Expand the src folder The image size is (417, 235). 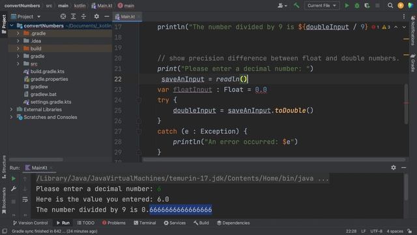point(18,64)
